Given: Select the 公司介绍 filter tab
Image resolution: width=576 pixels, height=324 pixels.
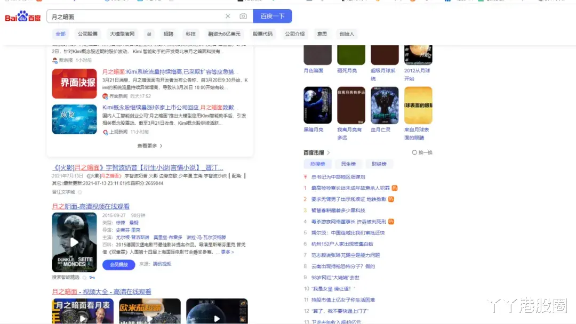Looking at the screenshot, I should (x=294, y=34).
